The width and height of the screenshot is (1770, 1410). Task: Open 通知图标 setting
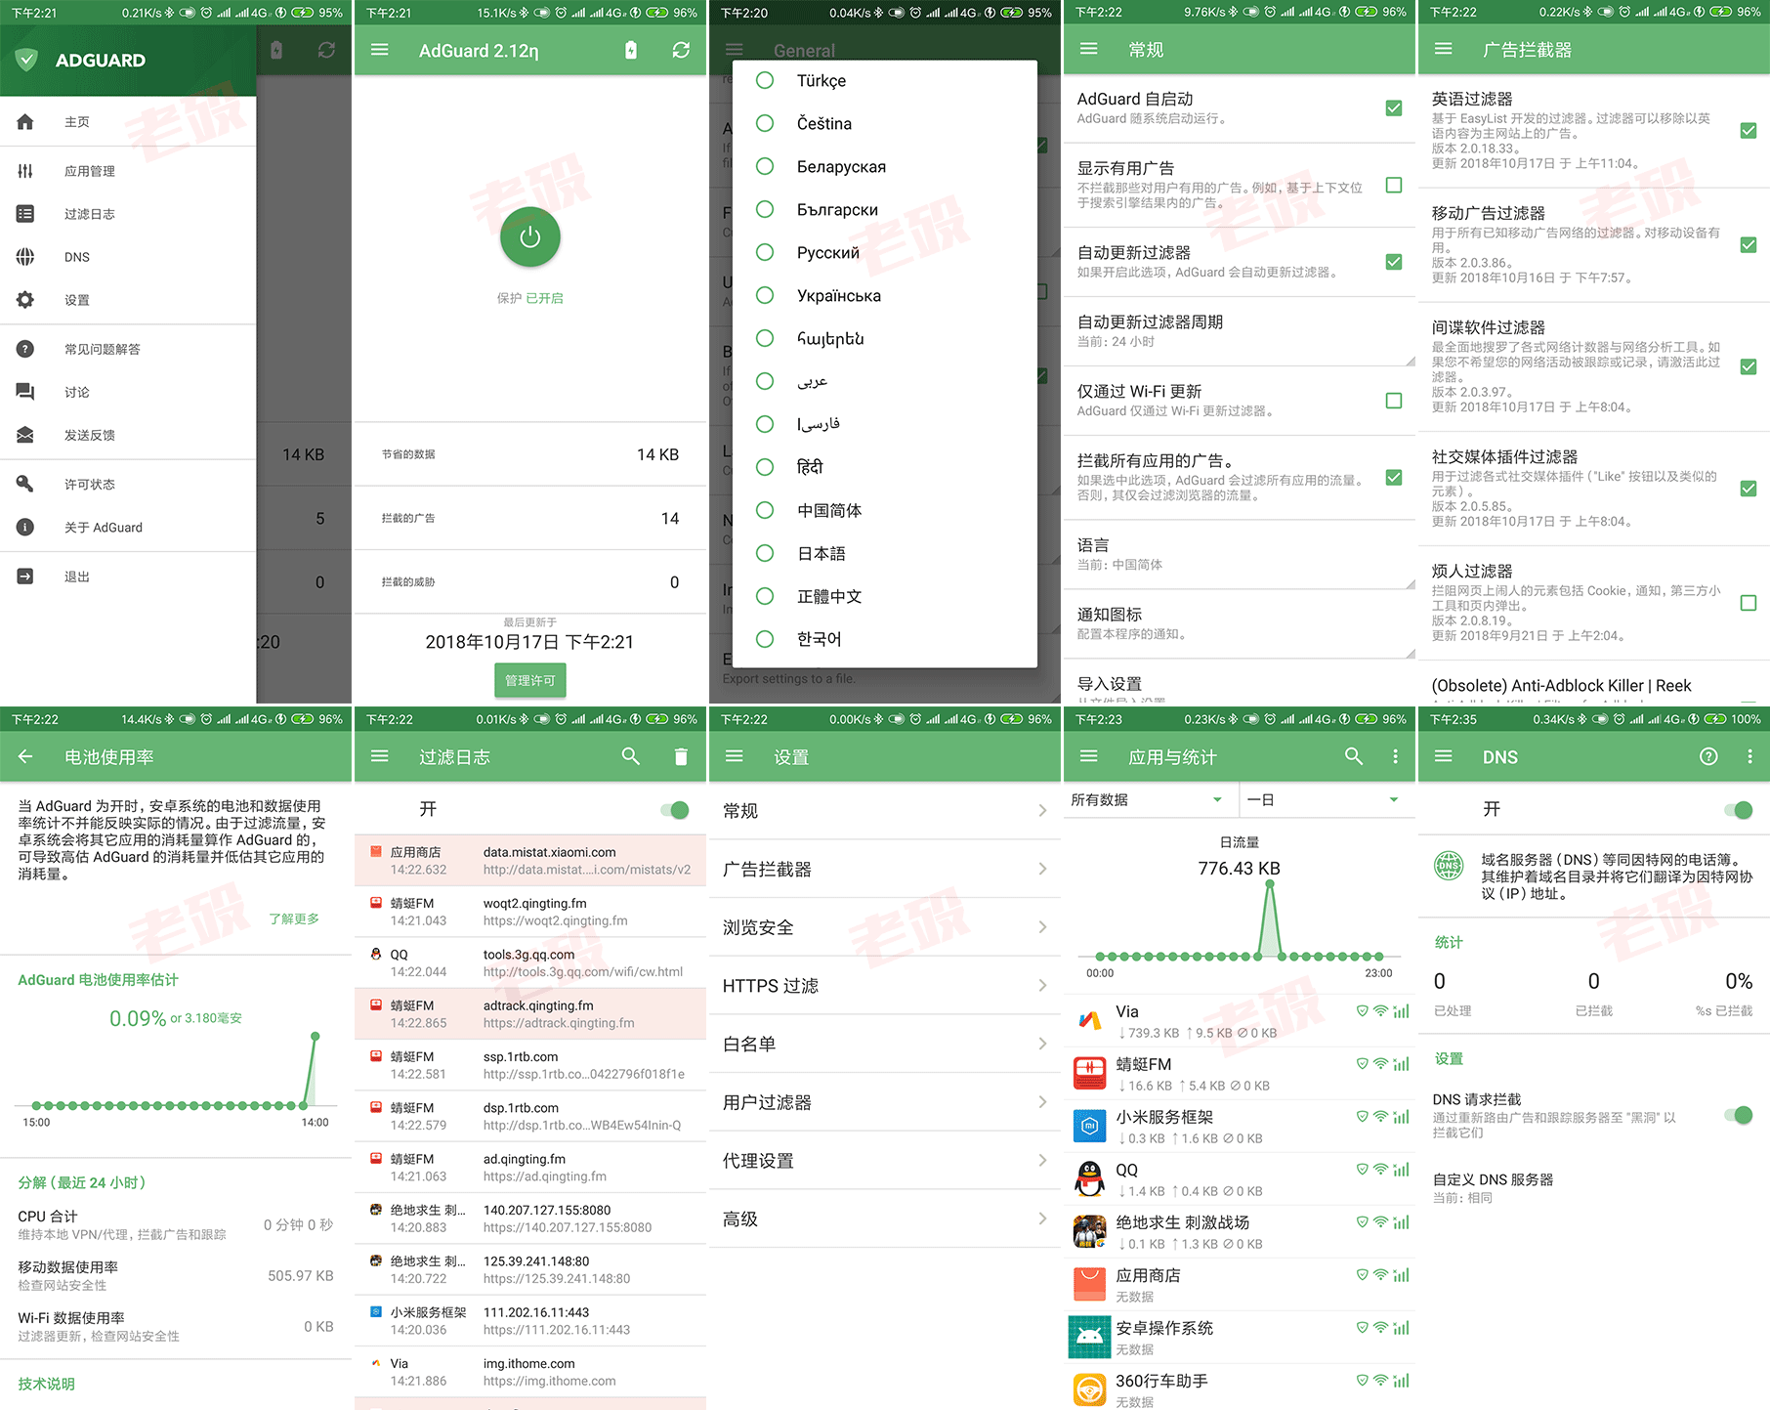pyautogui.click(x=1239, y=623)
